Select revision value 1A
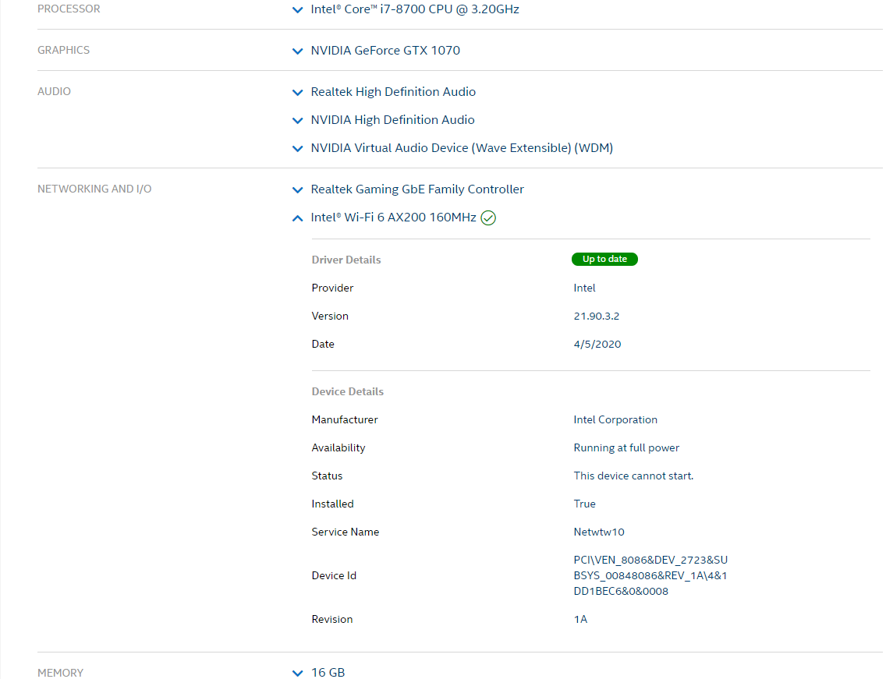 pos(580,620)
